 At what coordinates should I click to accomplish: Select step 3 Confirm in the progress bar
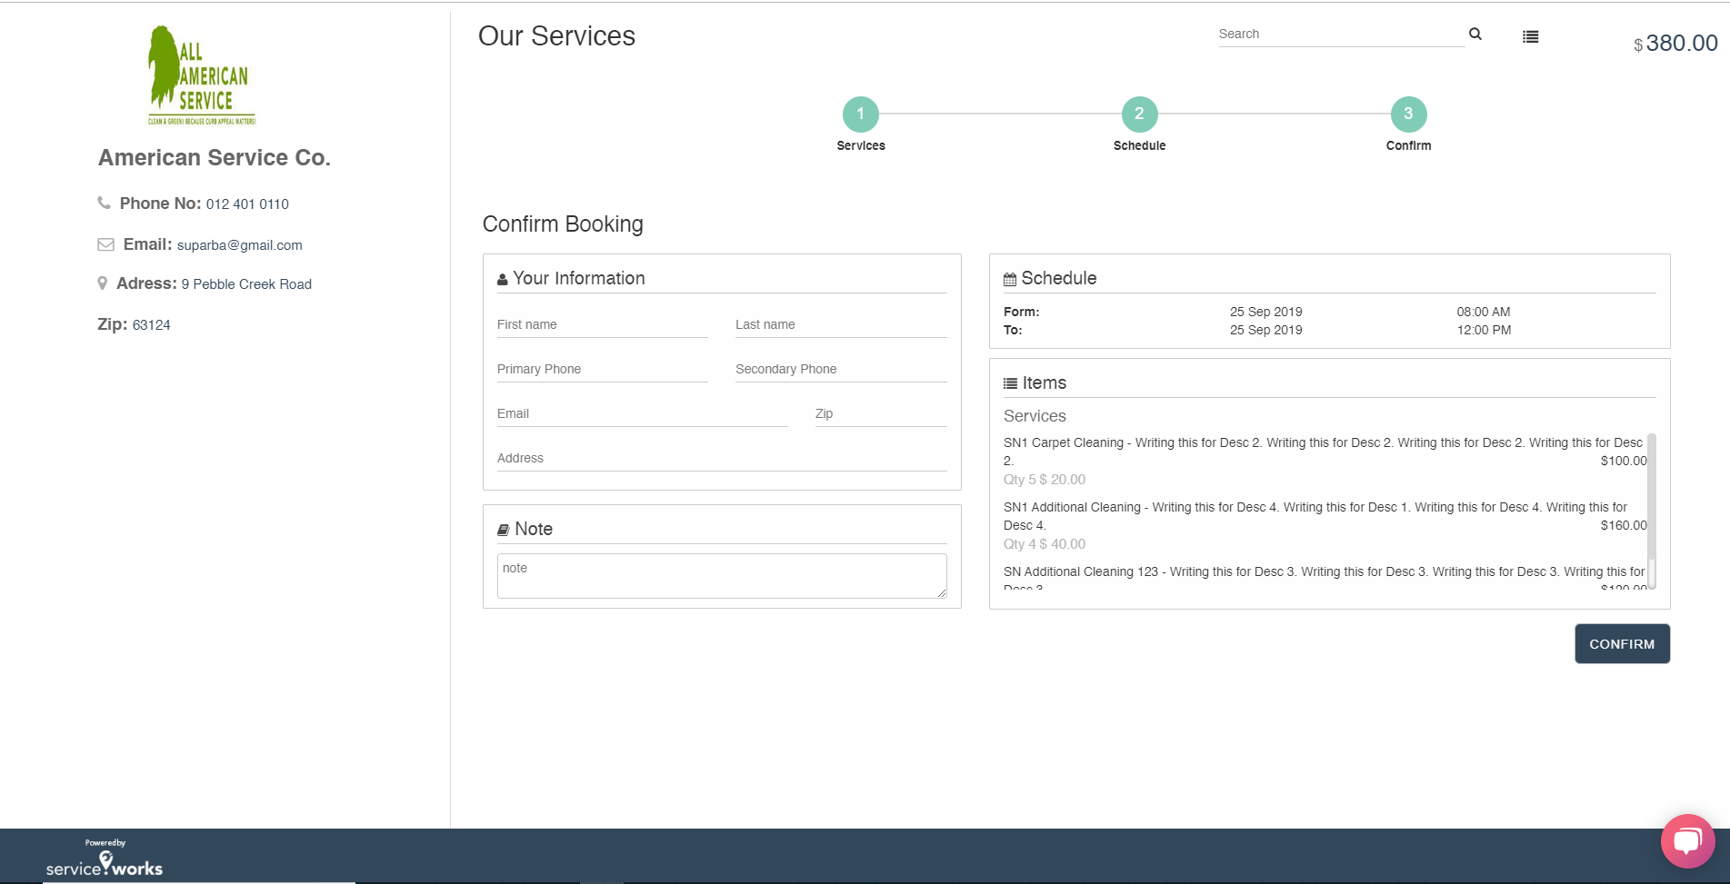(x=1408, y=114)
